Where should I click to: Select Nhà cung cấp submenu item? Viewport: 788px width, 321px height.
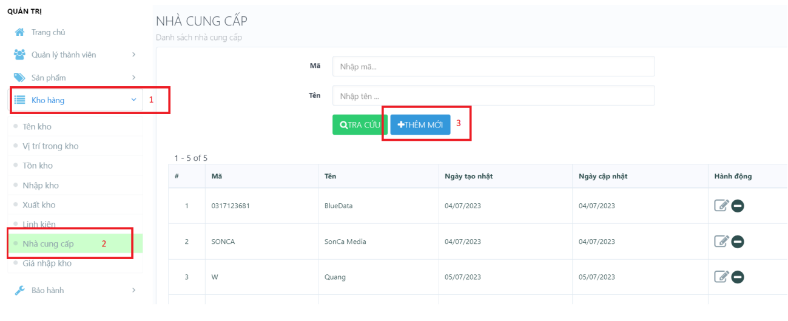(48, 244)
